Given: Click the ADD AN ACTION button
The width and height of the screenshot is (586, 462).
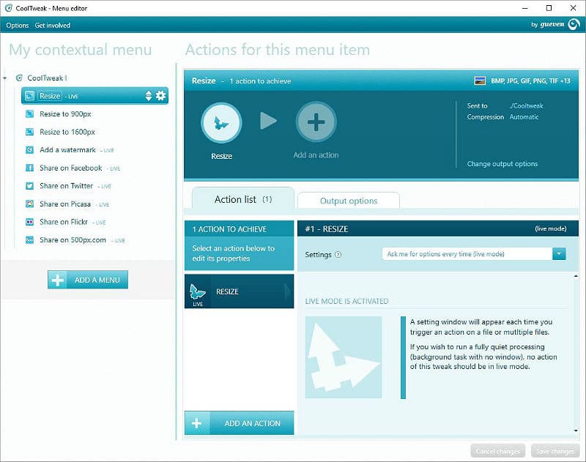Looking at the screenshot, I should 240,423.
